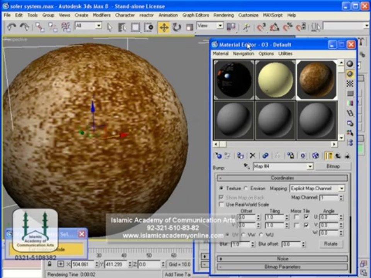Toggle the V Tile checkbox
Image resolution: width=371 pixels, height=278 pixels.
coord(306,225)
